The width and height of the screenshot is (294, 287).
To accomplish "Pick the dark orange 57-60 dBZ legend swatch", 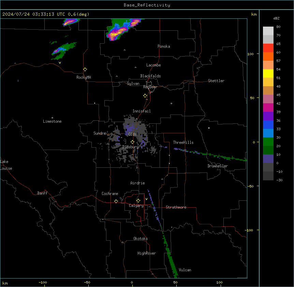I will click(x=268, y=56).
